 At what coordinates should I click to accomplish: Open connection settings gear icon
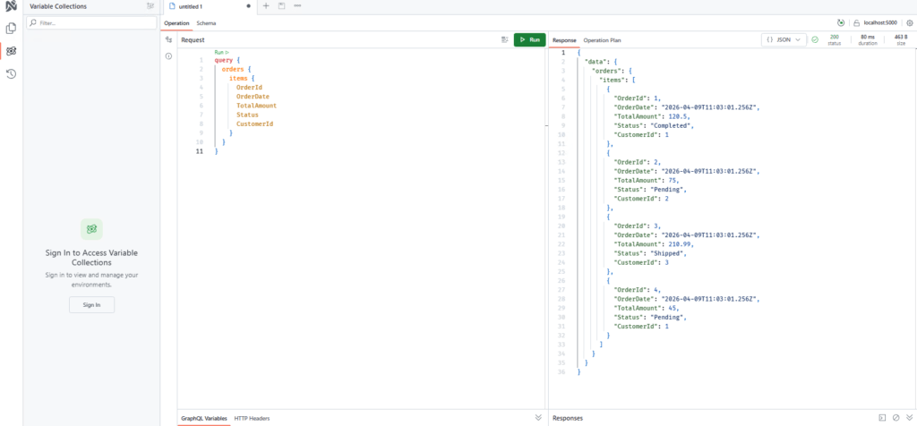[909, 22]
